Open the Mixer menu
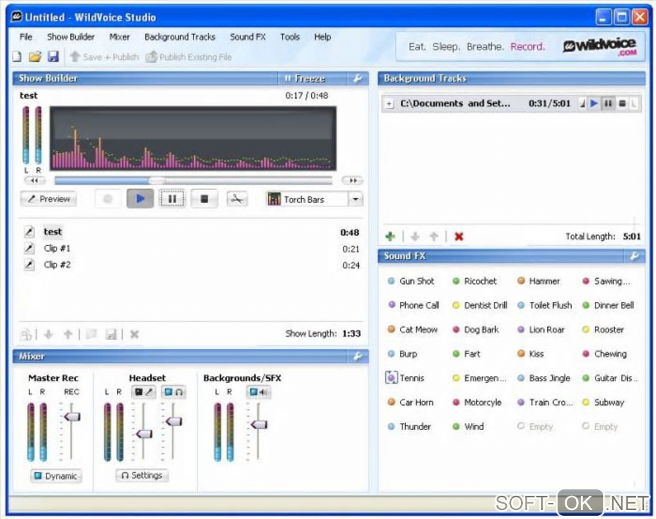The image size is (656, 519). coord(120,37)
